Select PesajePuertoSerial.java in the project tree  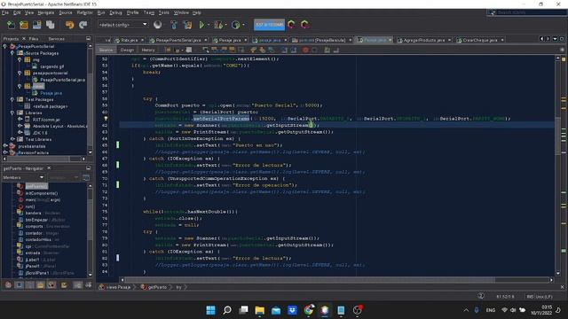click(62, 80)
